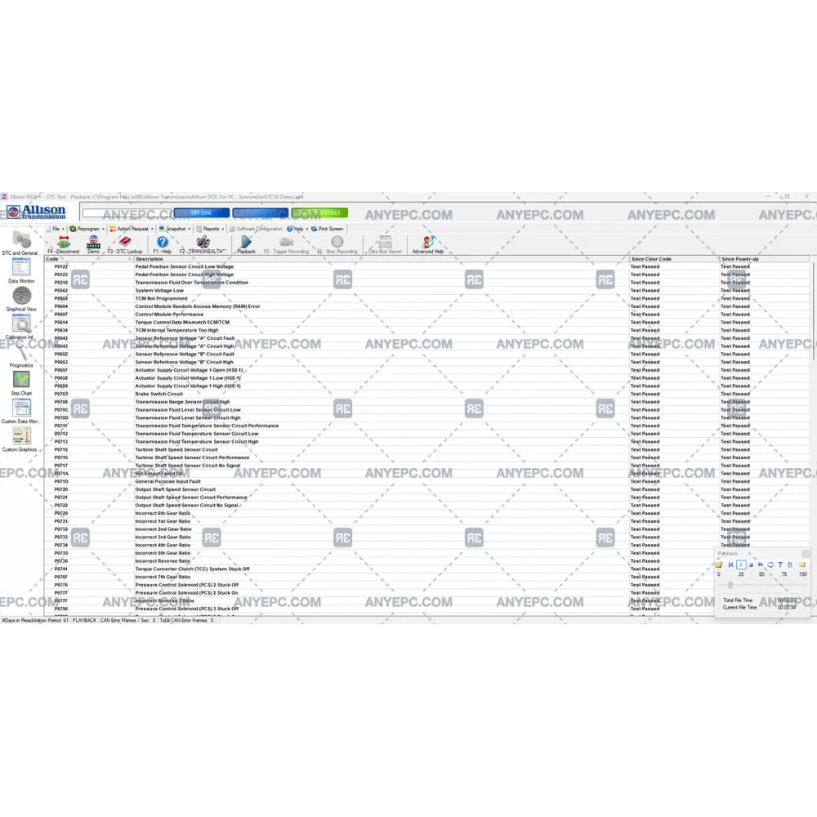Open the Data Monitor view in sidebar
Image resolution: width=817 pixels, height=817 pixels.
pos(22,267)
